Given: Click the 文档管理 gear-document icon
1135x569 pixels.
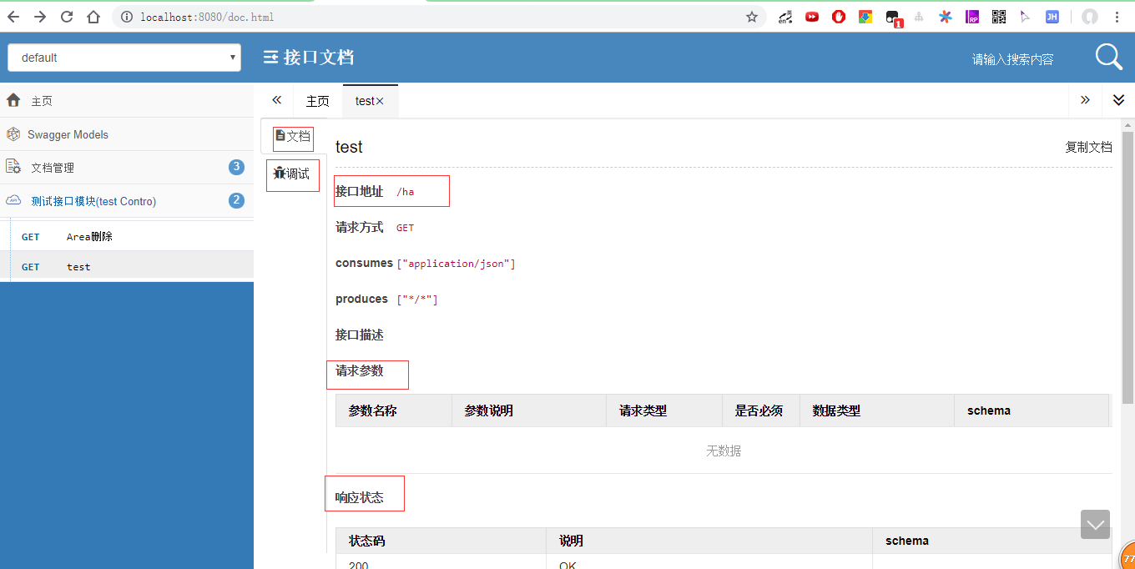Looking at the screenshot, I should click(x=13, y=167).
